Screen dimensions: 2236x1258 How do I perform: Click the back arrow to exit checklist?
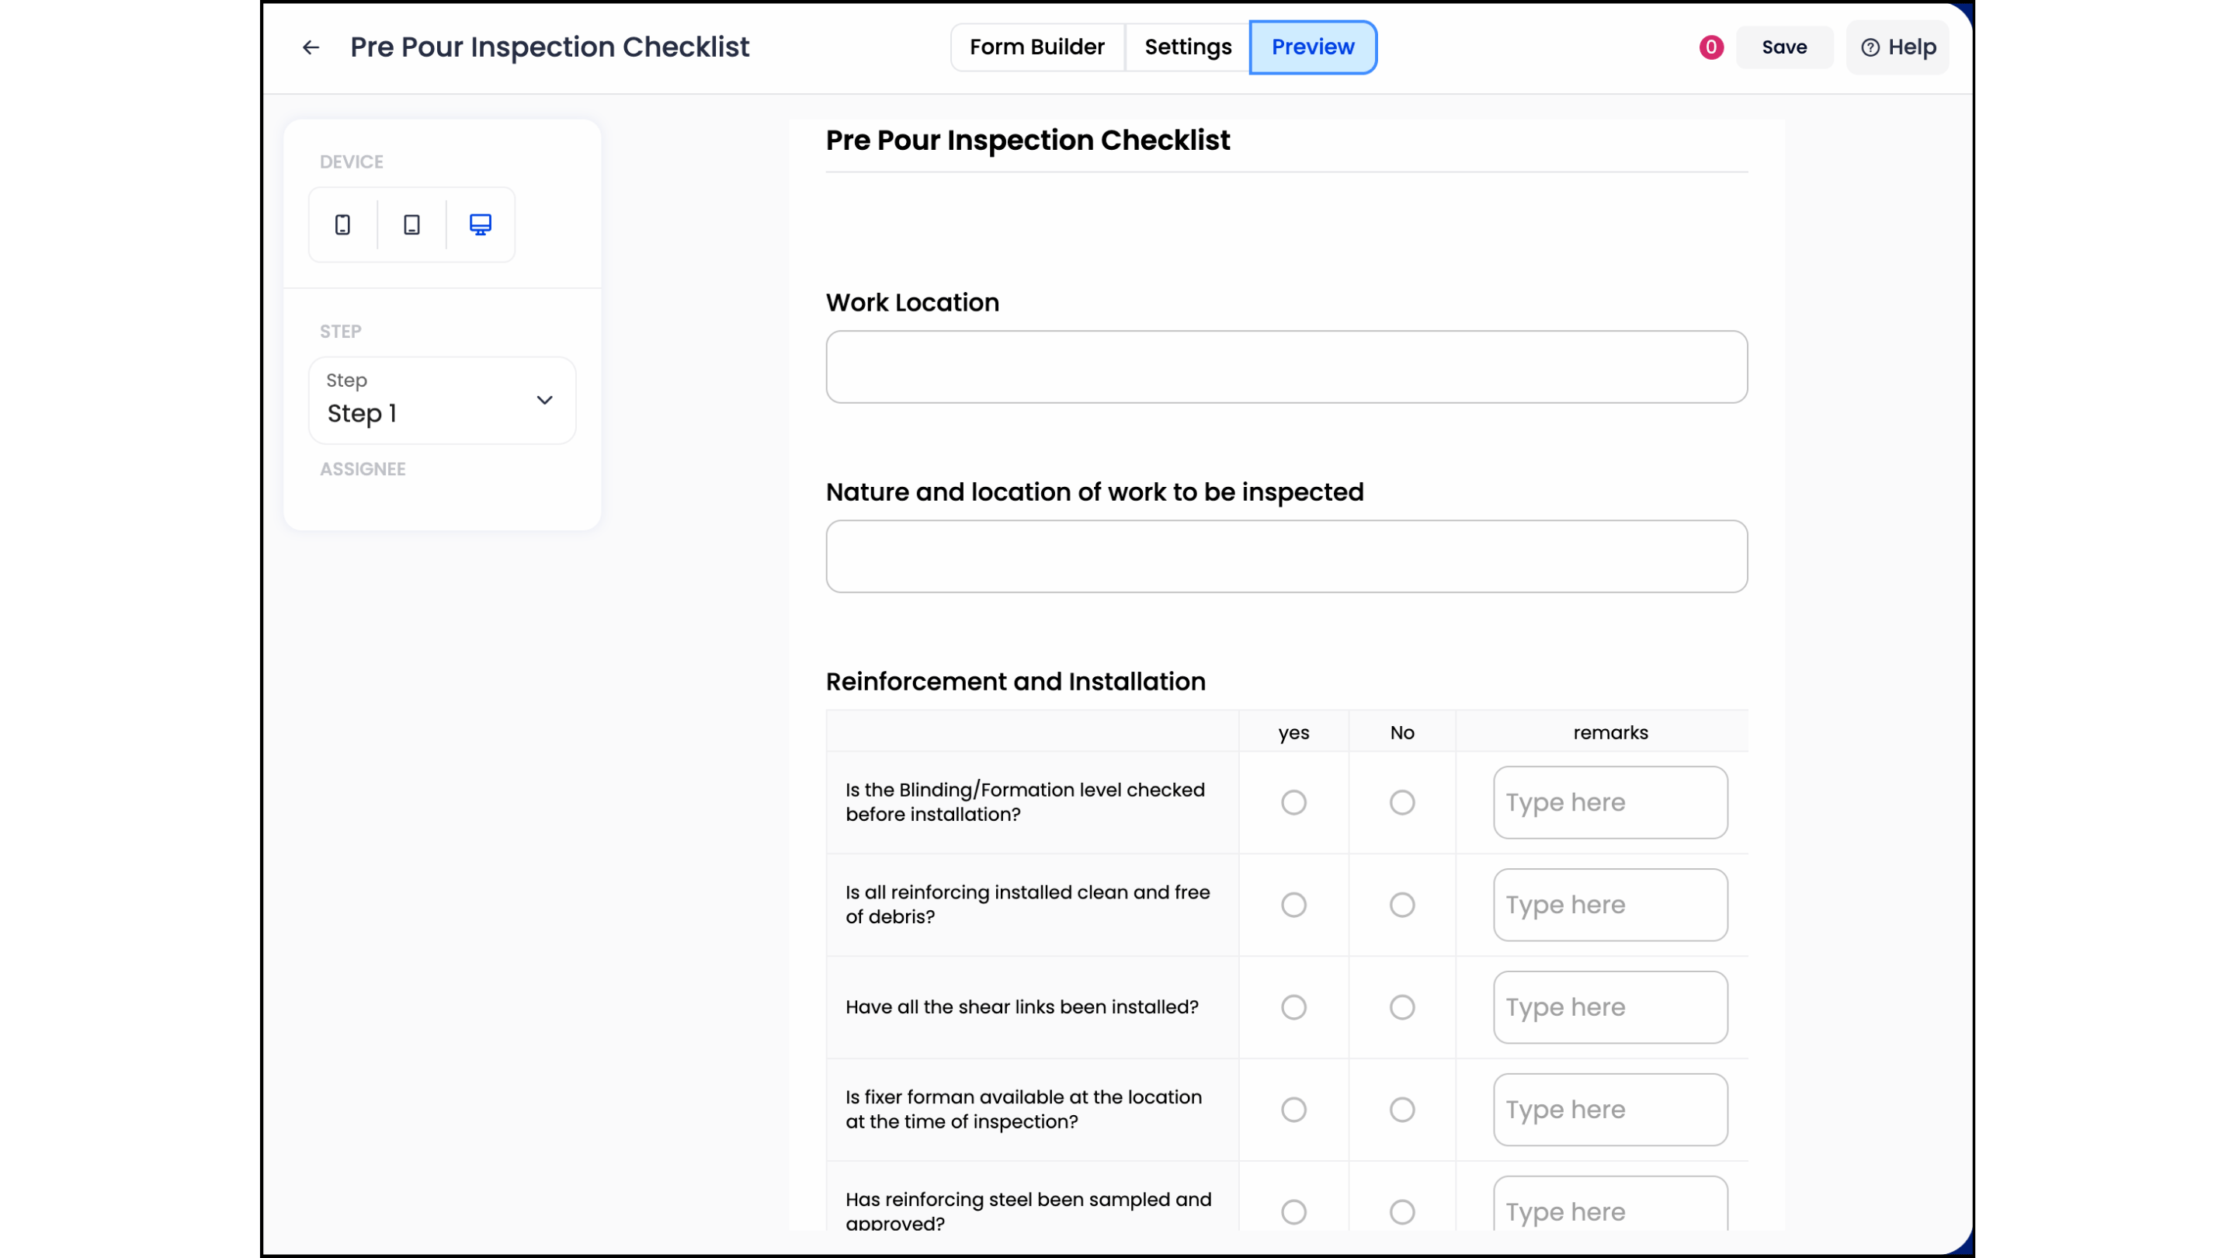click(x=310, y=47)
